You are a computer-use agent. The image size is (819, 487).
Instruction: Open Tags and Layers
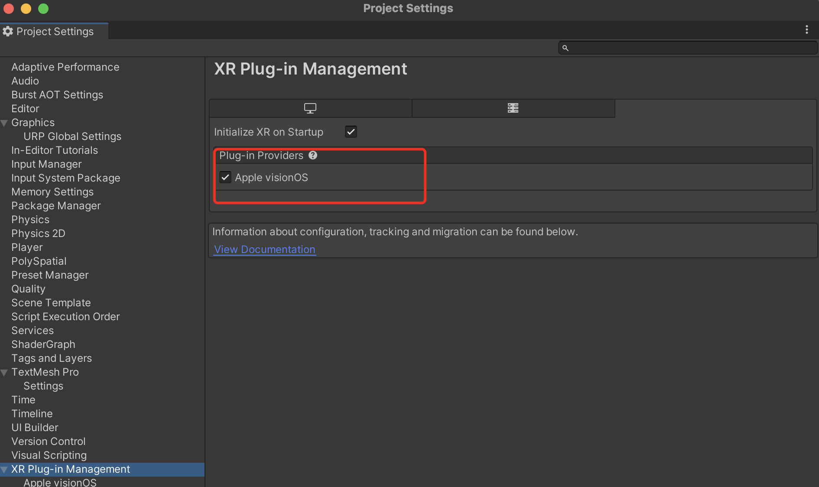coord(52,358)
